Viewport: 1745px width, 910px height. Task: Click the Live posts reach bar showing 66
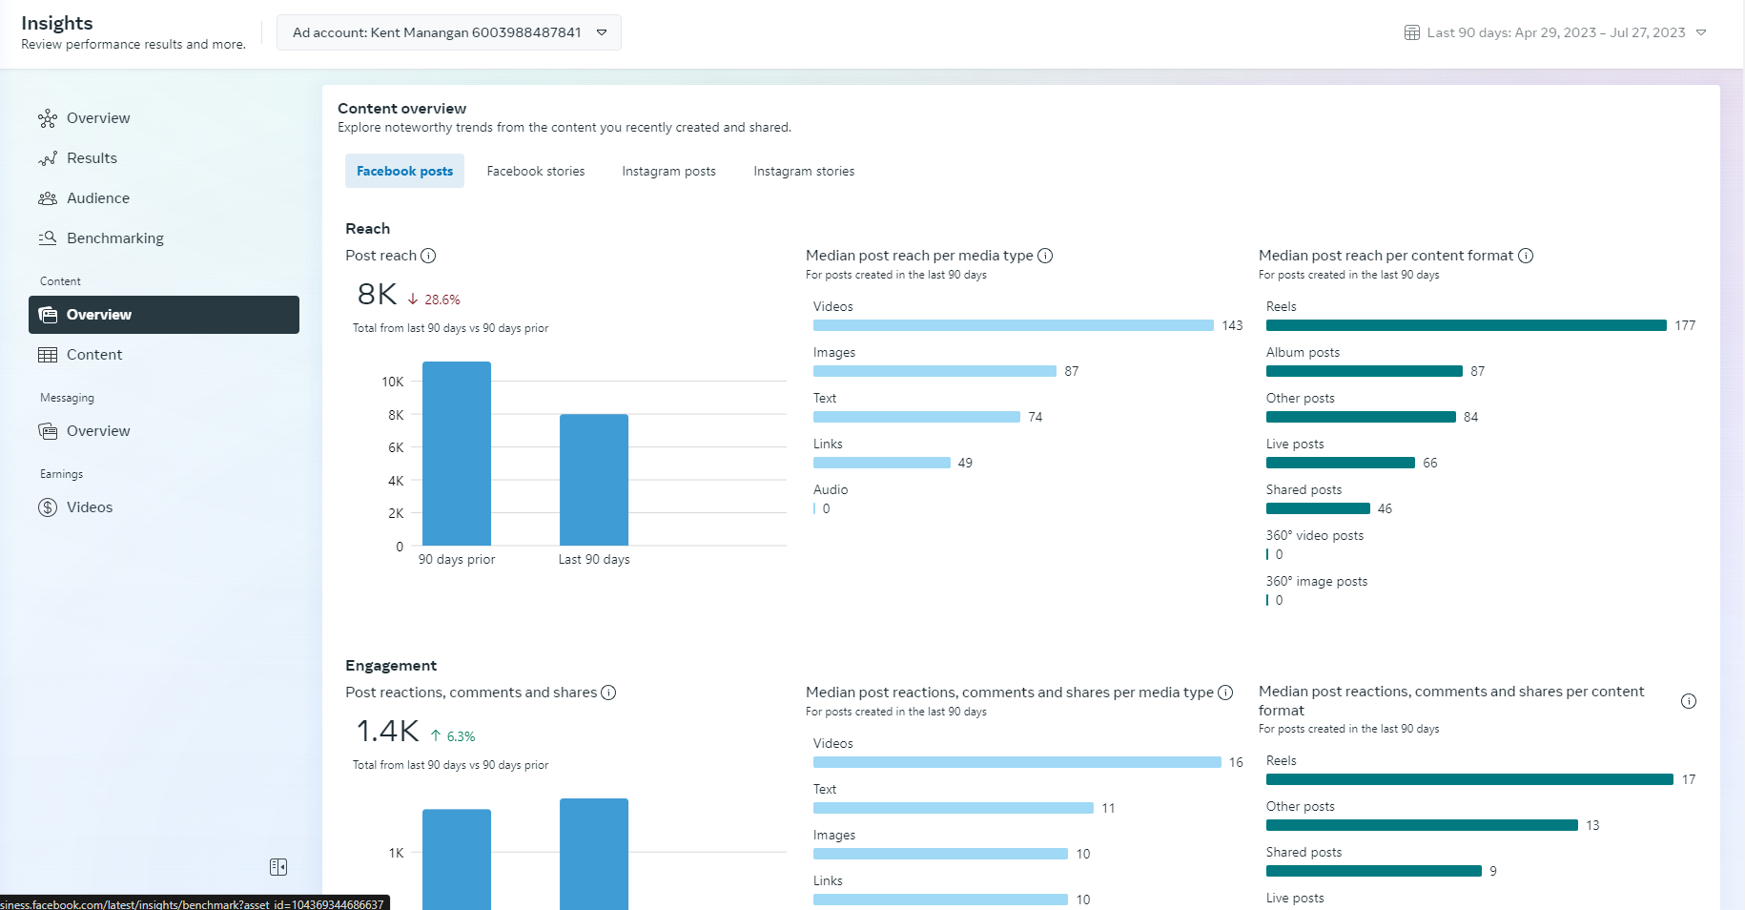(x=1340, y=463)
